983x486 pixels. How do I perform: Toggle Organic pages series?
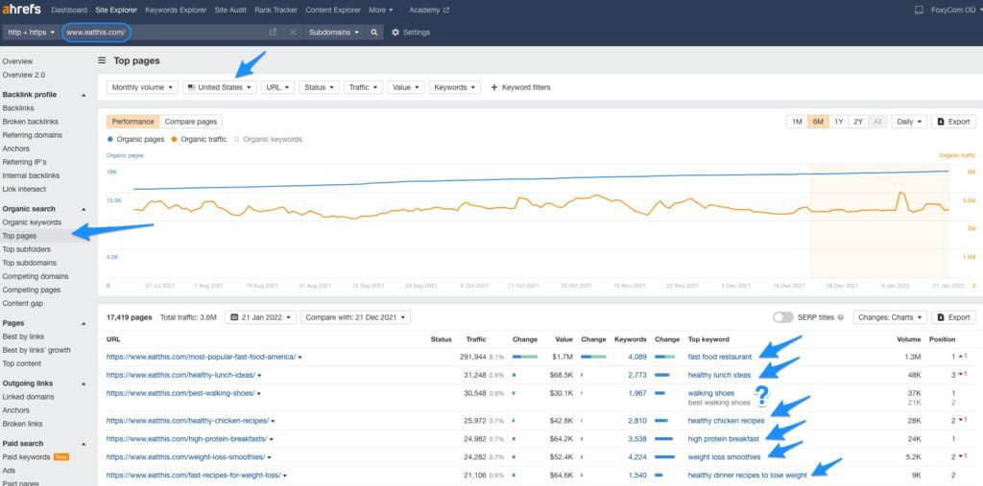point(135,140)
